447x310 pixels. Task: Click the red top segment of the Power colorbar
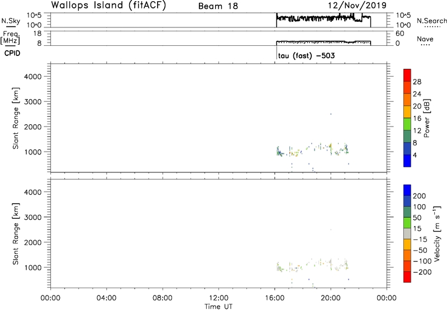pos(407,76)
